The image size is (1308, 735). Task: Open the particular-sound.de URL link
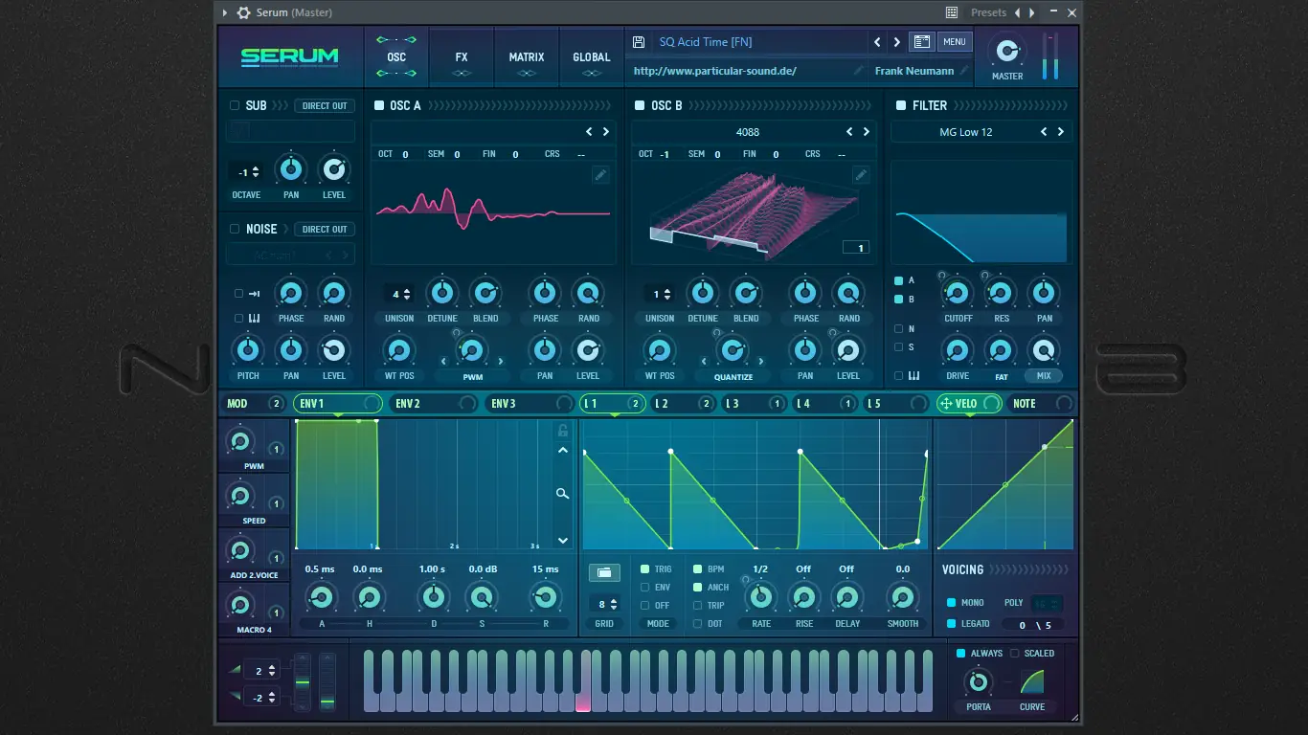pyautogui.click(x=715, y=71)
